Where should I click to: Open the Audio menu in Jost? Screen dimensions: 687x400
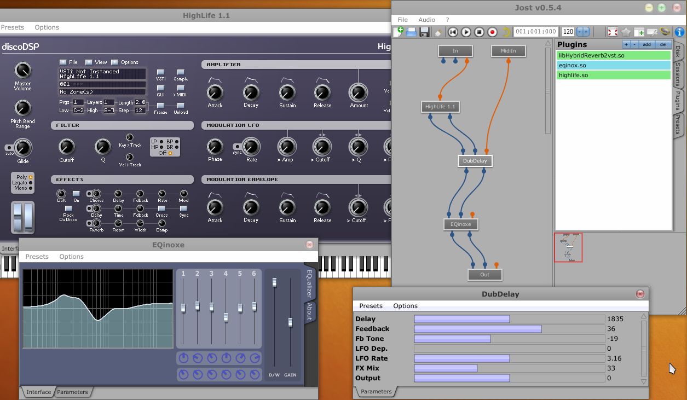coord(426,20)
